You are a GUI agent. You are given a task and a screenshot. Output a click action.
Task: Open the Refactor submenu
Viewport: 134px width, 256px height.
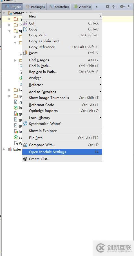click(x=62, y=85)
